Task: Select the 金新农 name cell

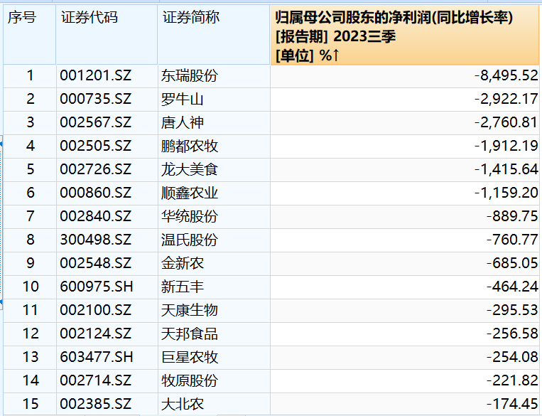Action: (214, 264)
